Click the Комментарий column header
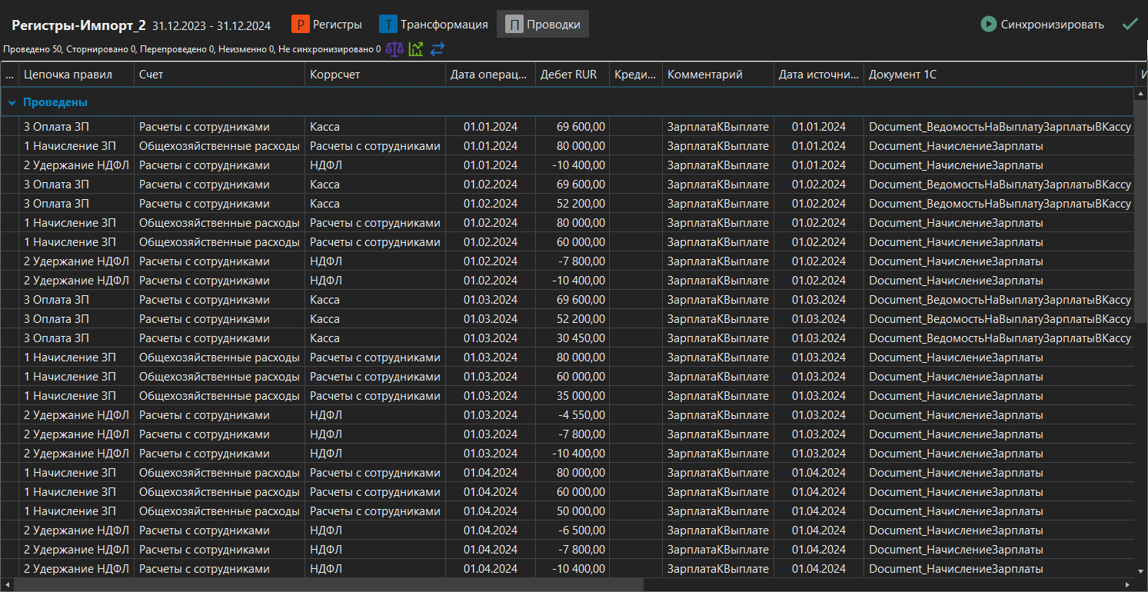1148x592 pixels. click(704, 75)
